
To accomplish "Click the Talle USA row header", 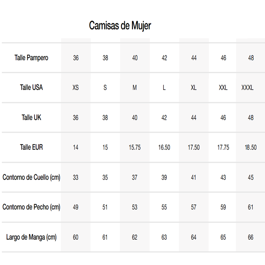I will tap(31, 87).
